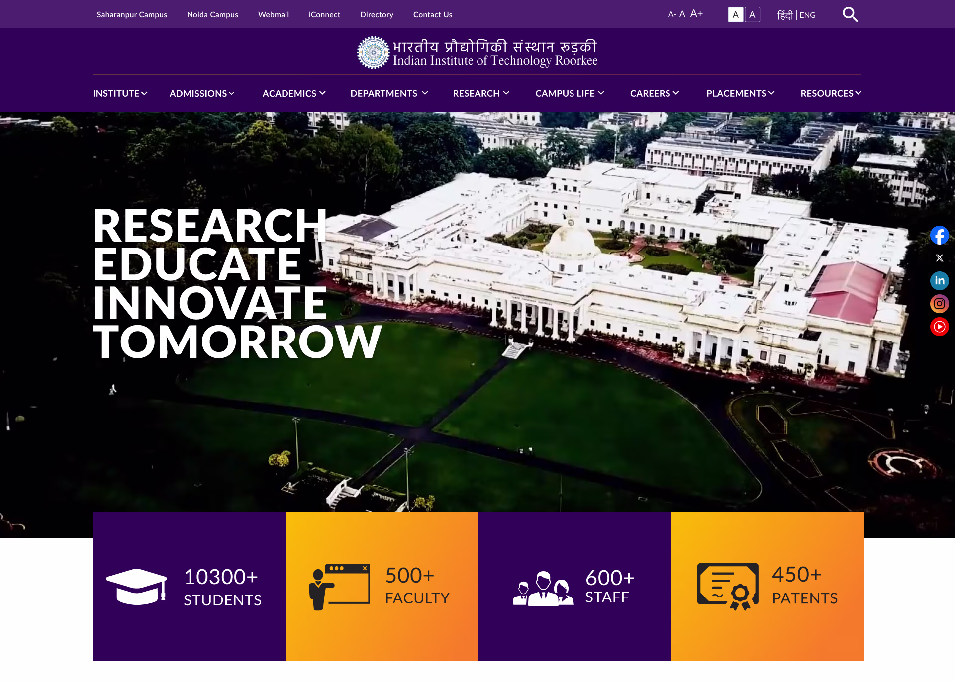Click the IIT Roorkee emblem logo
The image size is (955, 682).
pos(373,52)
